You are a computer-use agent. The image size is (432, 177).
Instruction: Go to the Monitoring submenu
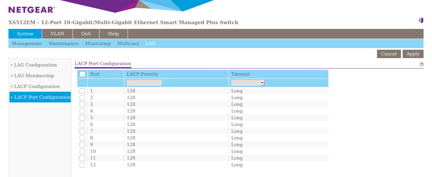click(98, 43)
